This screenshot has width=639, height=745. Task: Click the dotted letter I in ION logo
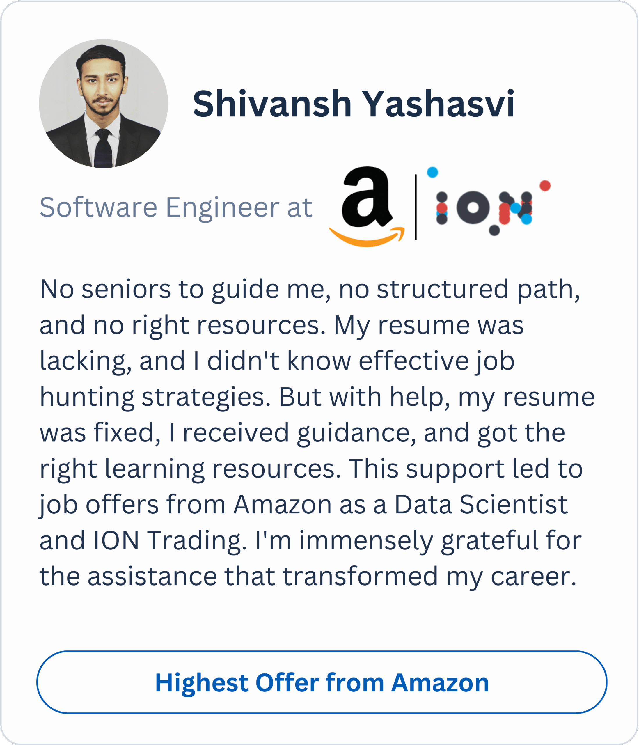[x=442, y=208]
